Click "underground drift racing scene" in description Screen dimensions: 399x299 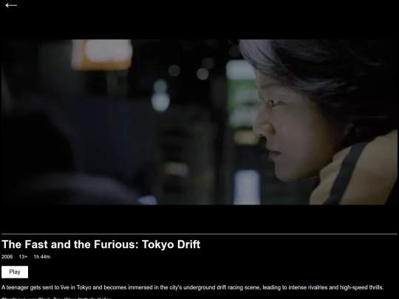coord(222,288)
